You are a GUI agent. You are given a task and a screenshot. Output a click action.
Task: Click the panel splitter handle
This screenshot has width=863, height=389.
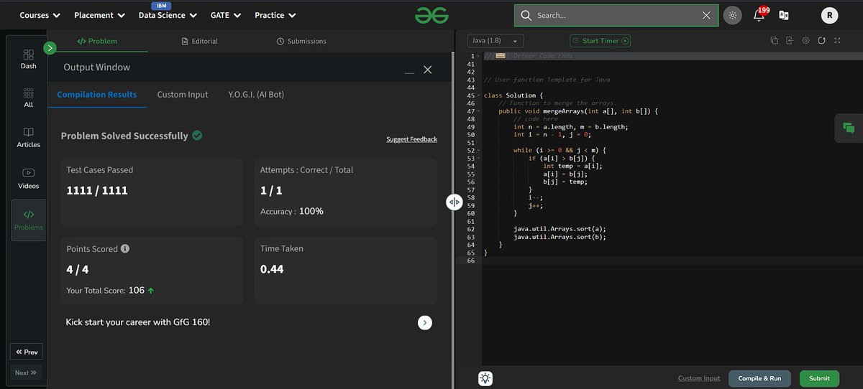(454, 202)
